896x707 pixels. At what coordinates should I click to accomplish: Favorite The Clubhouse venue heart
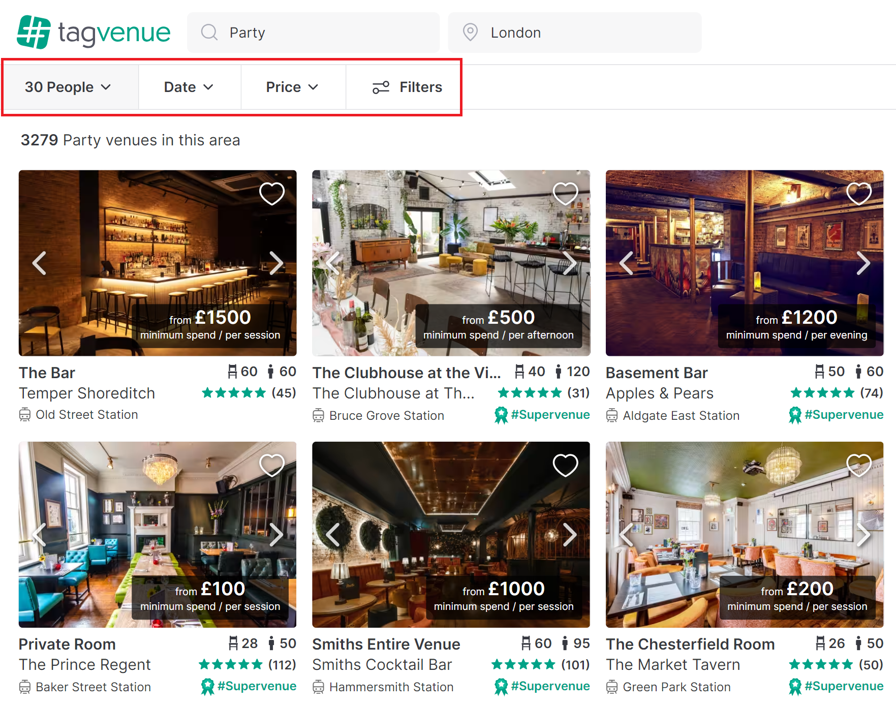[565, 194]
